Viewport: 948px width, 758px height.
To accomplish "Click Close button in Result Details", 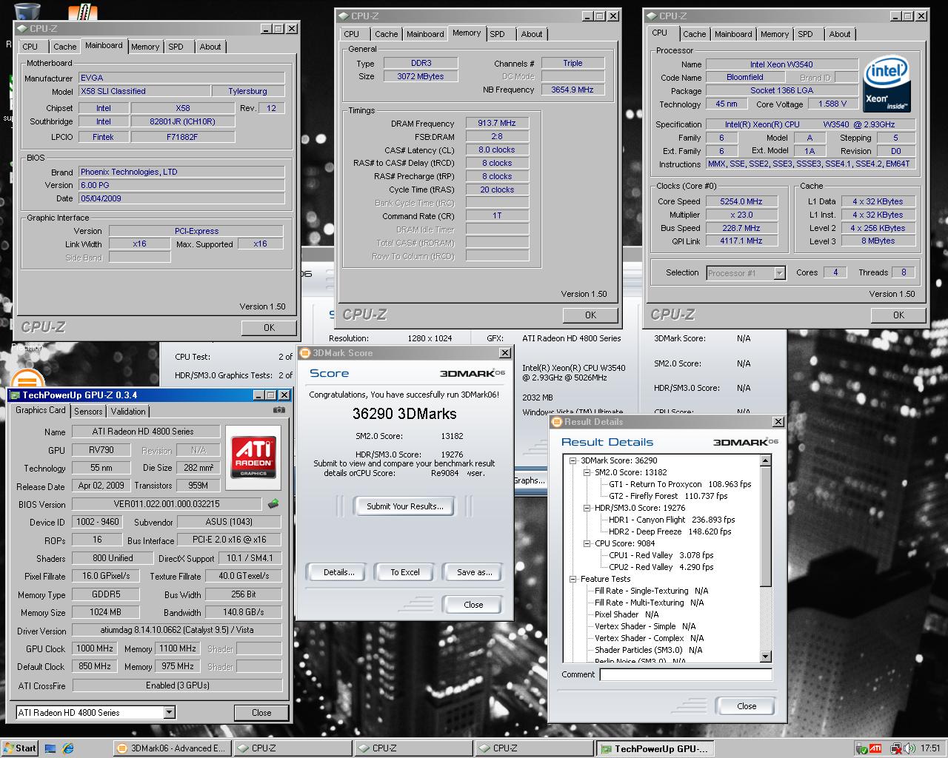I will click(747, 706).
